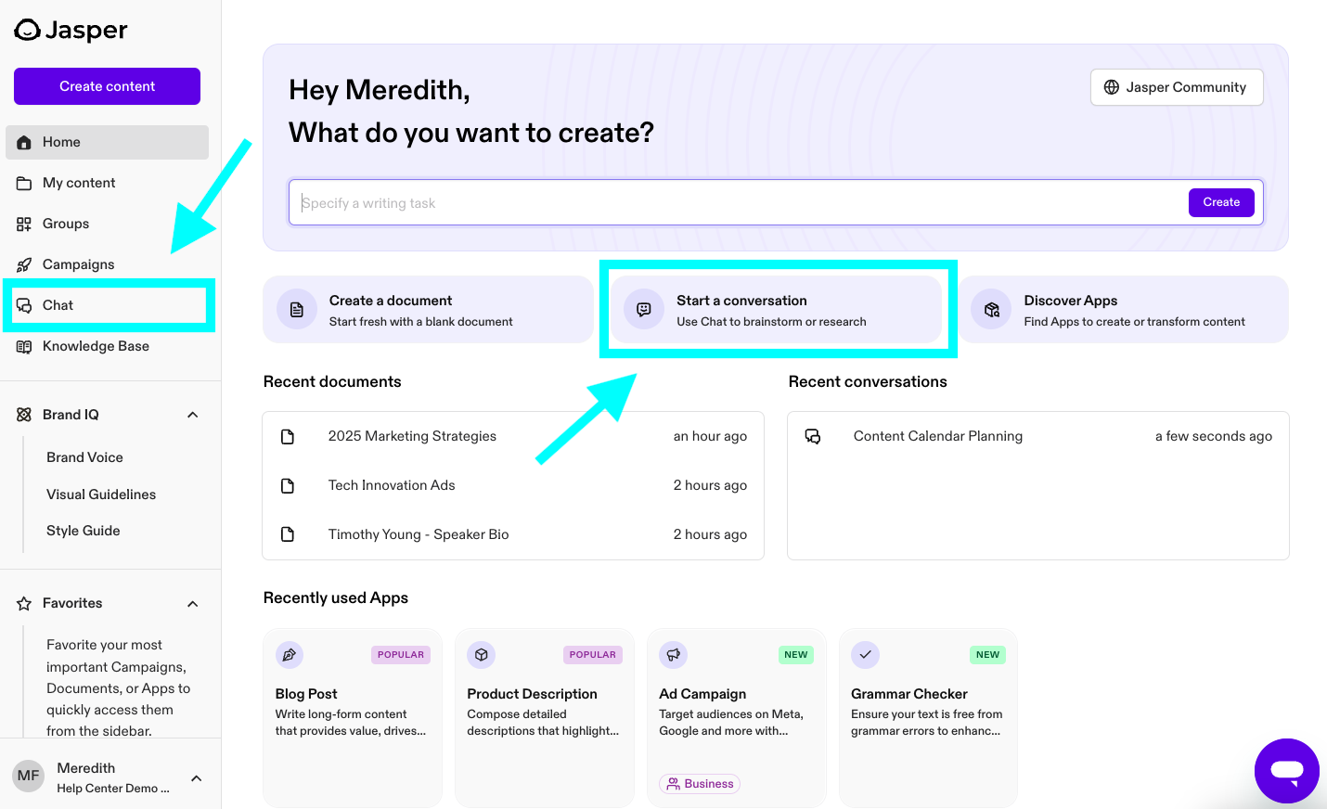Expand the Meredith account menu
Screen dimensions: 1327x809
(197, 777)
